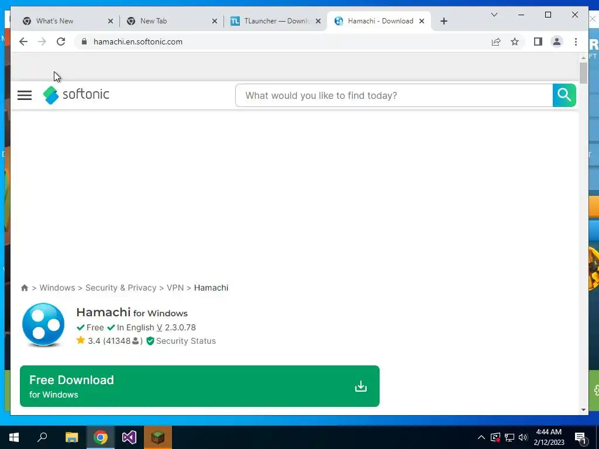Open Security & Privacy breadcrumb link
Screen dimensions: 599x449
coord(121,288)
